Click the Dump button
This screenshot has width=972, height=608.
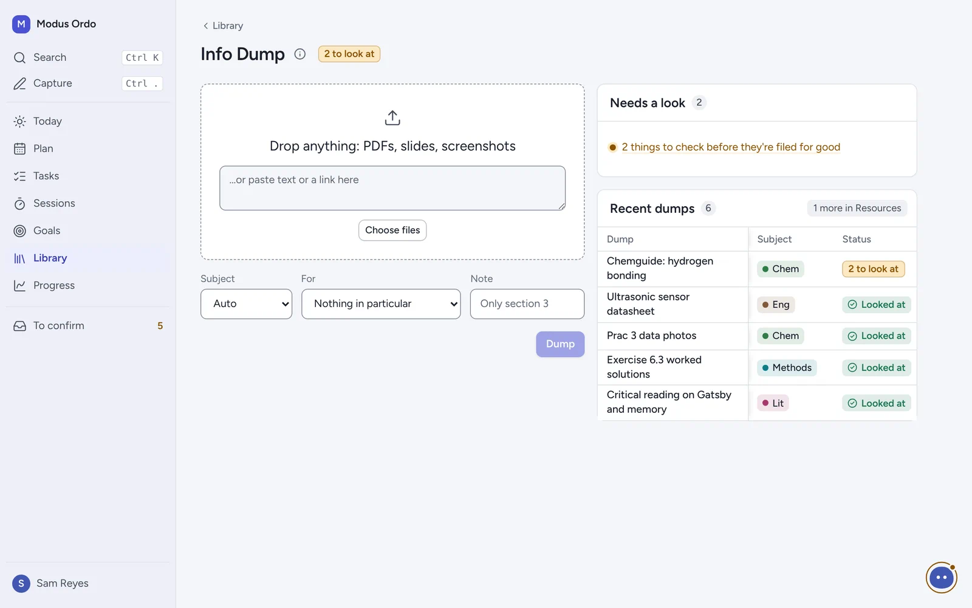click(560, 344)
